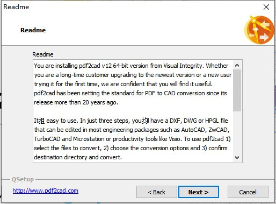This screenshot has width=276, height=204.
Task: Click the first paragraph of readme text
Action: tap(133, 84)
